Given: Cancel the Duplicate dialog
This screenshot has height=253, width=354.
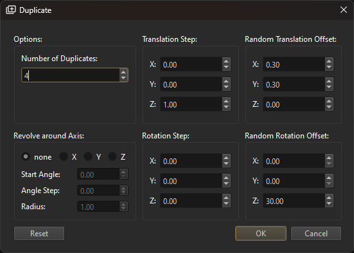Looking at the screenshot, I should point(316,233).
